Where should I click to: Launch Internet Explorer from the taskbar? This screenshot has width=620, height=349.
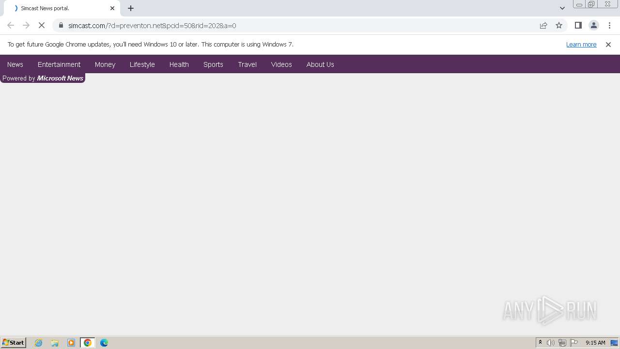point(39,343)
